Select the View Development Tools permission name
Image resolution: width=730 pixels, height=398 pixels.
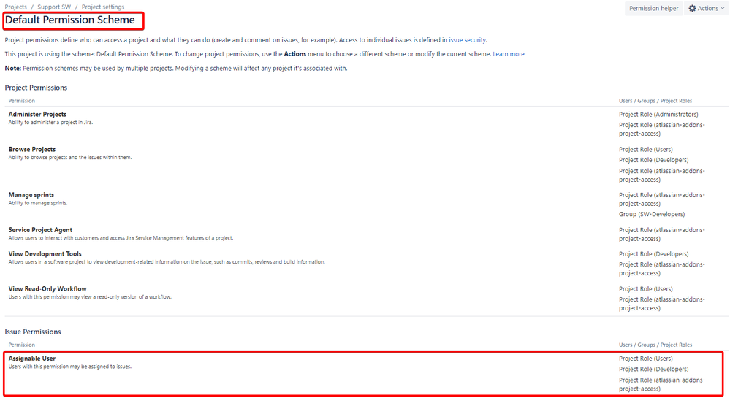[x=45, y=253]
